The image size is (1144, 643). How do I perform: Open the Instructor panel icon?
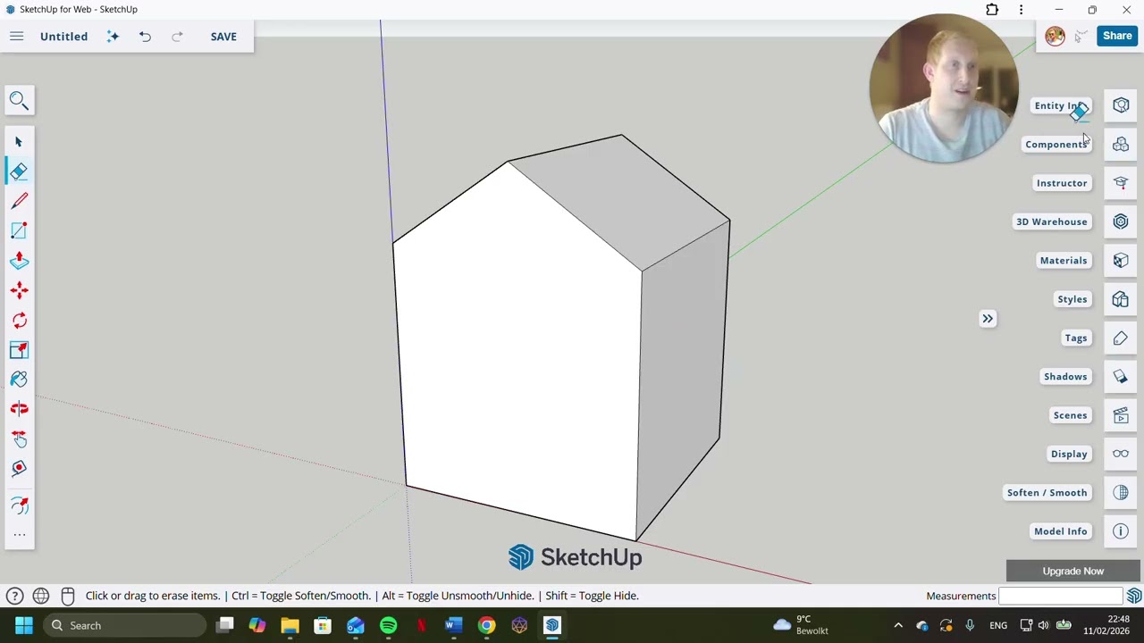pos(1121,183)
